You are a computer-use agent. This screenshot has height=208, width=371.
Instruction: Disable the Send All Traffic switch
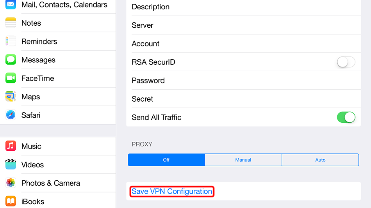pyautogui.click(x=346, y=117)
